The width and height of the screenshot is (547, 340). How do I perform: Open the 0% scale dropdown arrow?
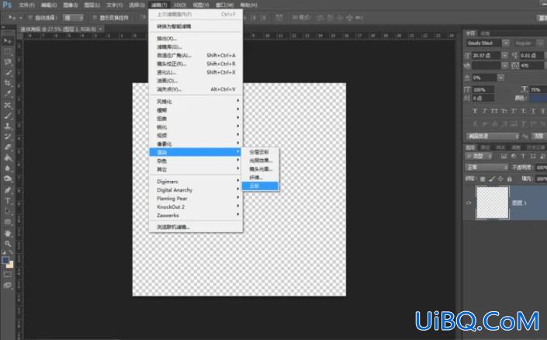(x=500, y=78)
